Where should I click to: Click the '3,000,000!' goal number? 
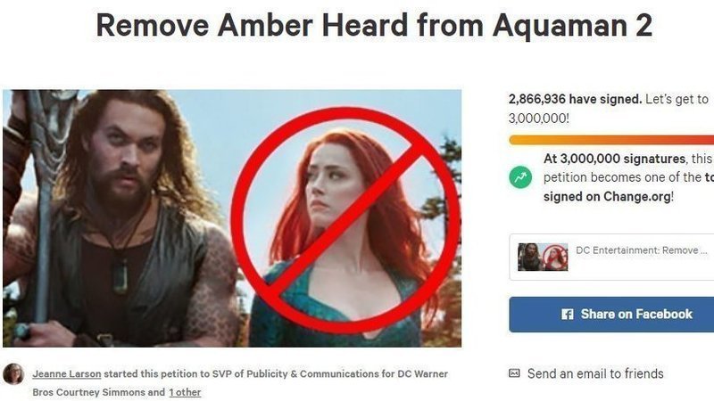tap(539, 119)
